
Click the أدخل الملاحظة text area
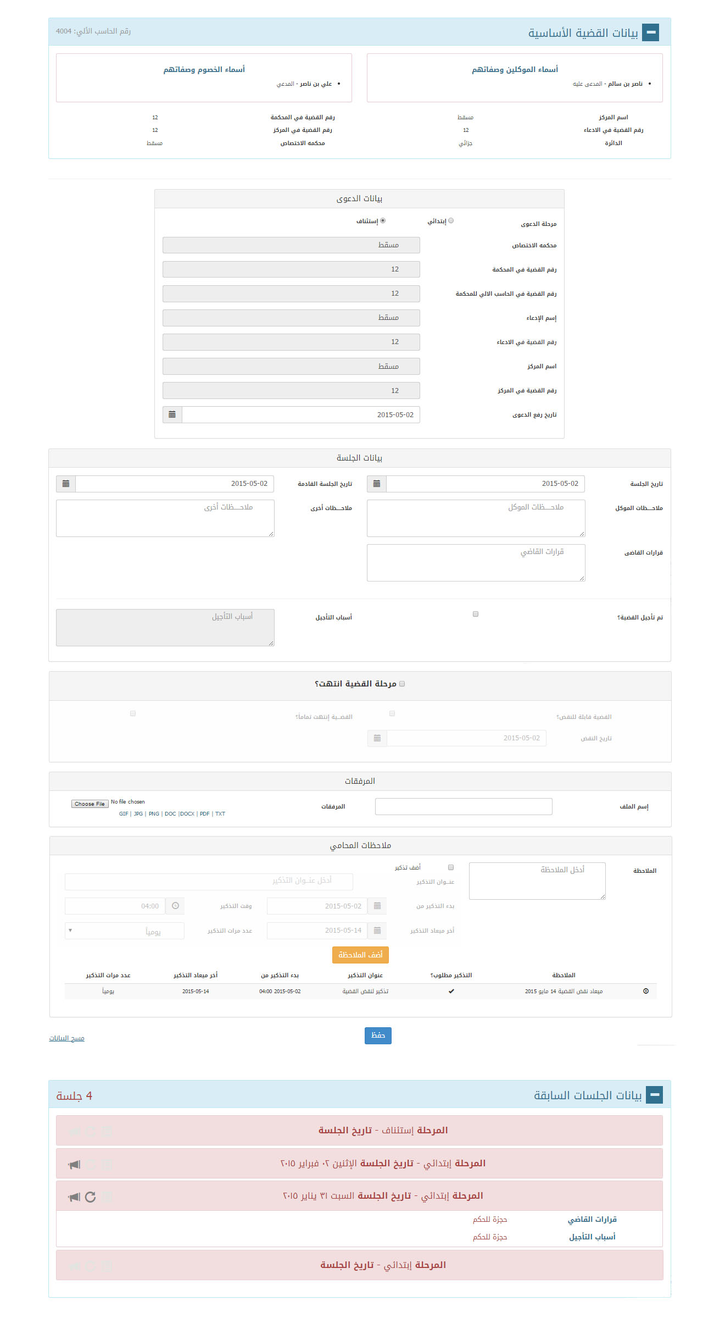(538, 881)
